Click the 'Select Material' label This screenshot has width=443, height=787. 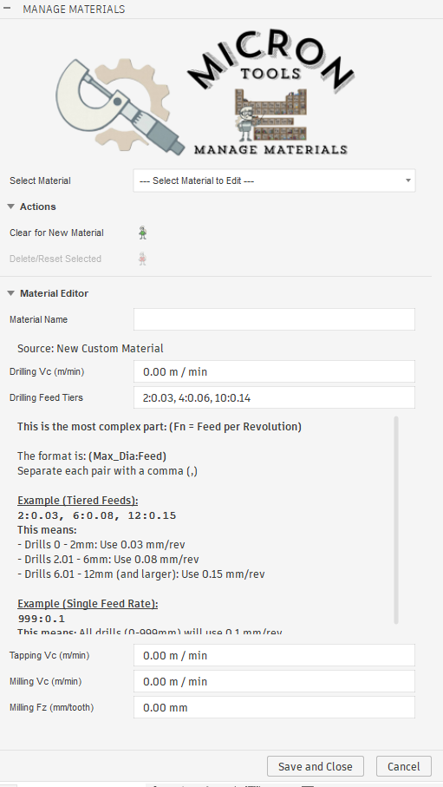[40, 180]
